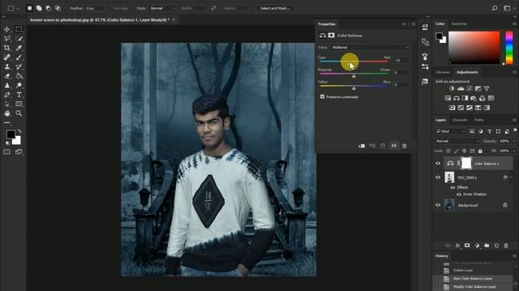Viewport: 519px width, 291px height.
Task: Open the Tone dropdown set to Midtones
Action: pyautogui.click(x=370, y=48)
